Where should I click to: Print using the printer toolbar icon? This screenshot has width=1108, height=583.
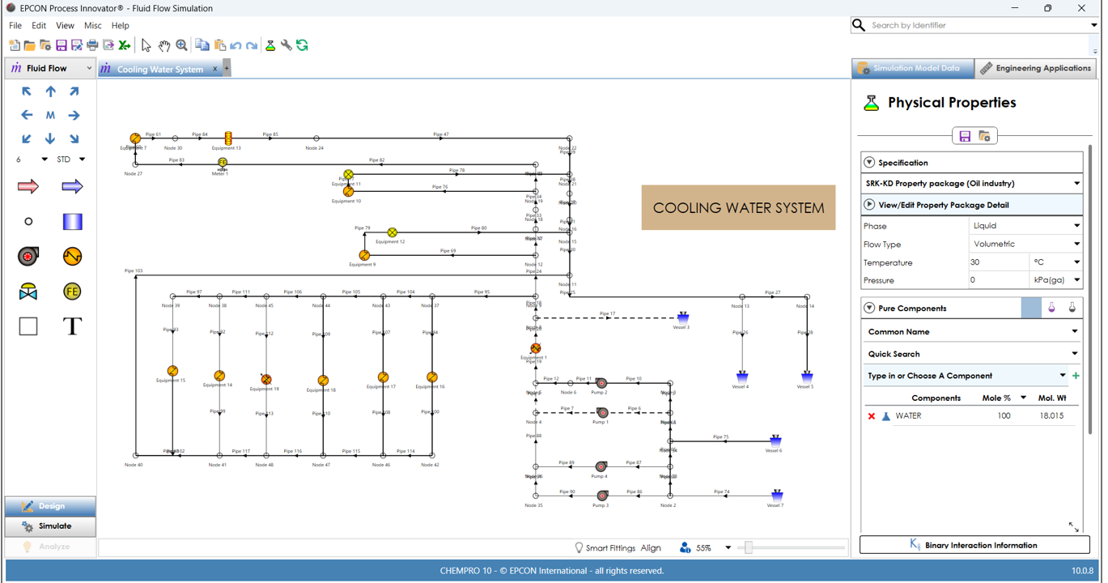pos(92,45)
